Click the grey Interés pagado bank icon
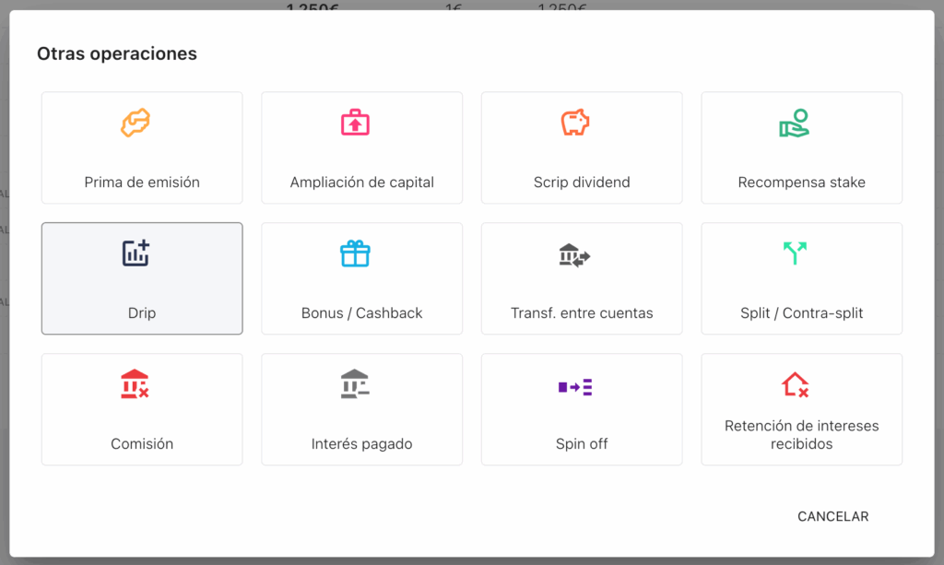944x565 pixels. (x=355, y=384)
